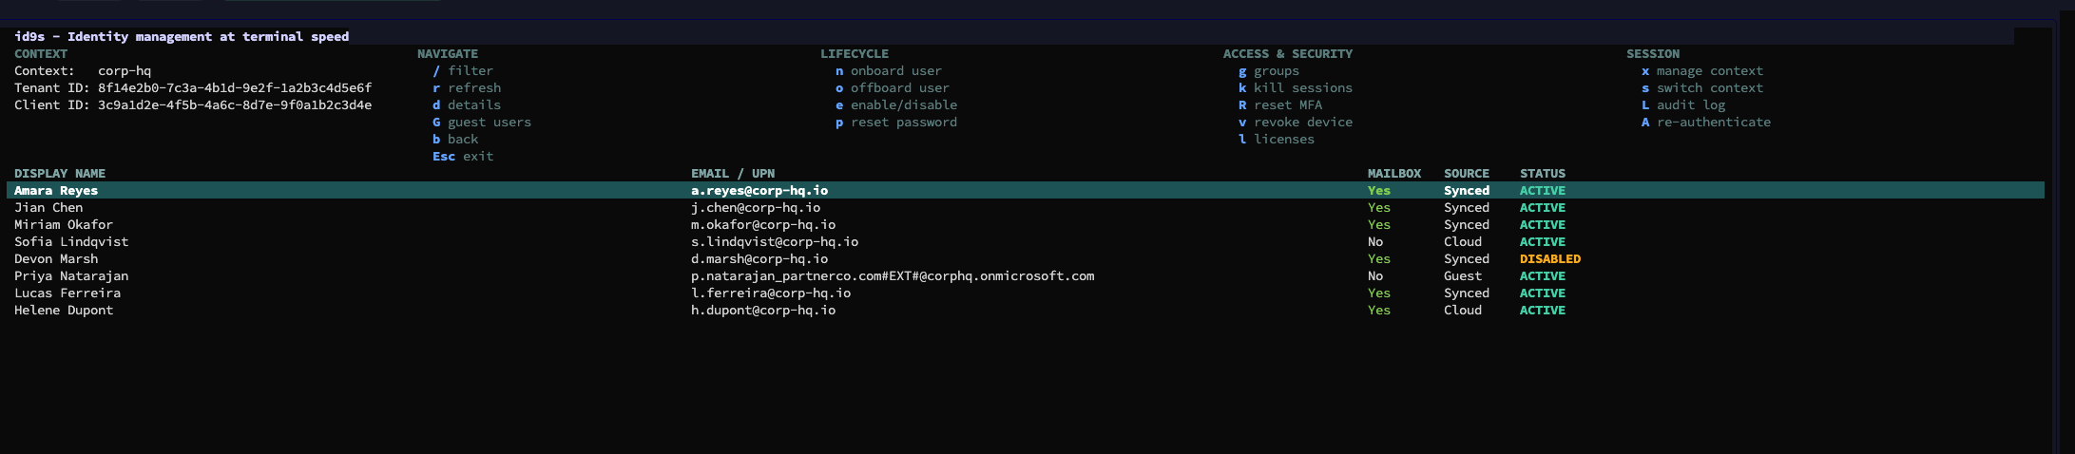Click Jian Chen's Synced source value
The height and width of the screenshot is (454, 2075).
1467,208
